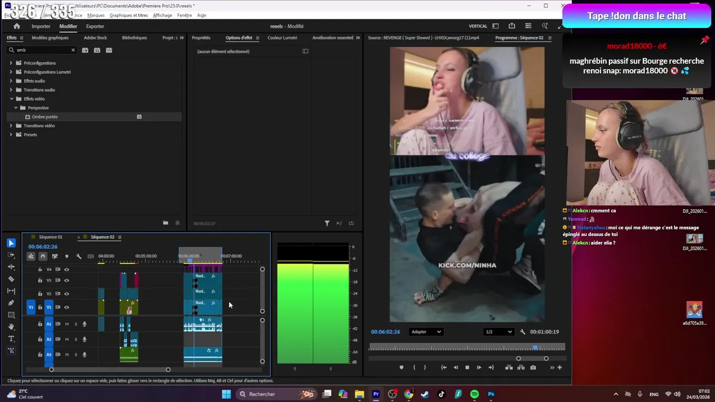The image size is (715, 402).
Task: Expand the Effets audio folder
Action: coord(11,81)
